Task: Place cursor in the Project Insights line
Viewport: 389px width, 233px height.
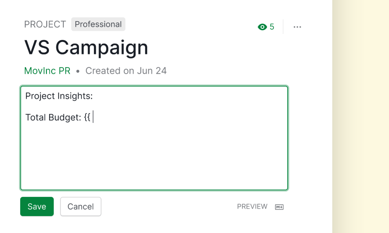Action: pos(59,96)
